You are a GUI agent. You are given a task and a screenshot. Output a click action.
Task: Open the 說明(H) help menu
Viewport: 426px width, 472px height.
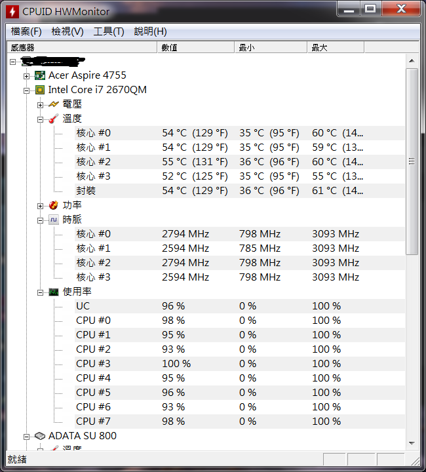click(151, 31)
